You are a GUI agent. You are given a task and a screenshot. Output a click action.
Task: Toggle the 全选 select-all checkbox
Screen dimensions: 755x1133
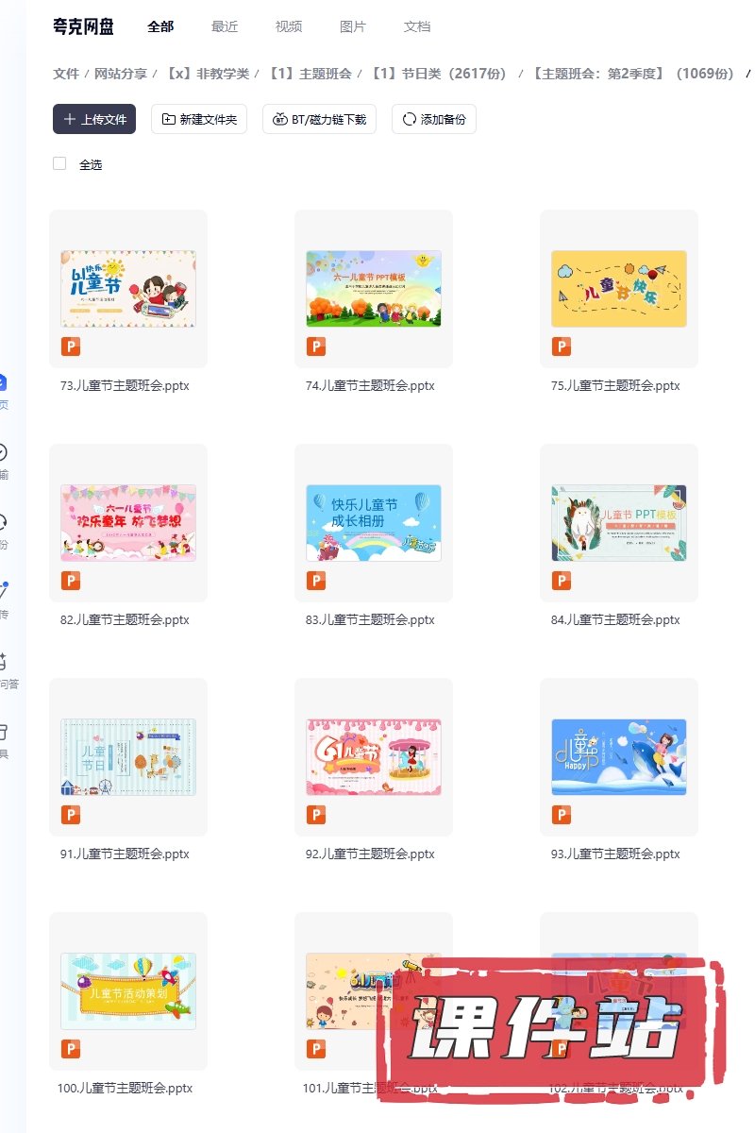[x=59, y=163]
